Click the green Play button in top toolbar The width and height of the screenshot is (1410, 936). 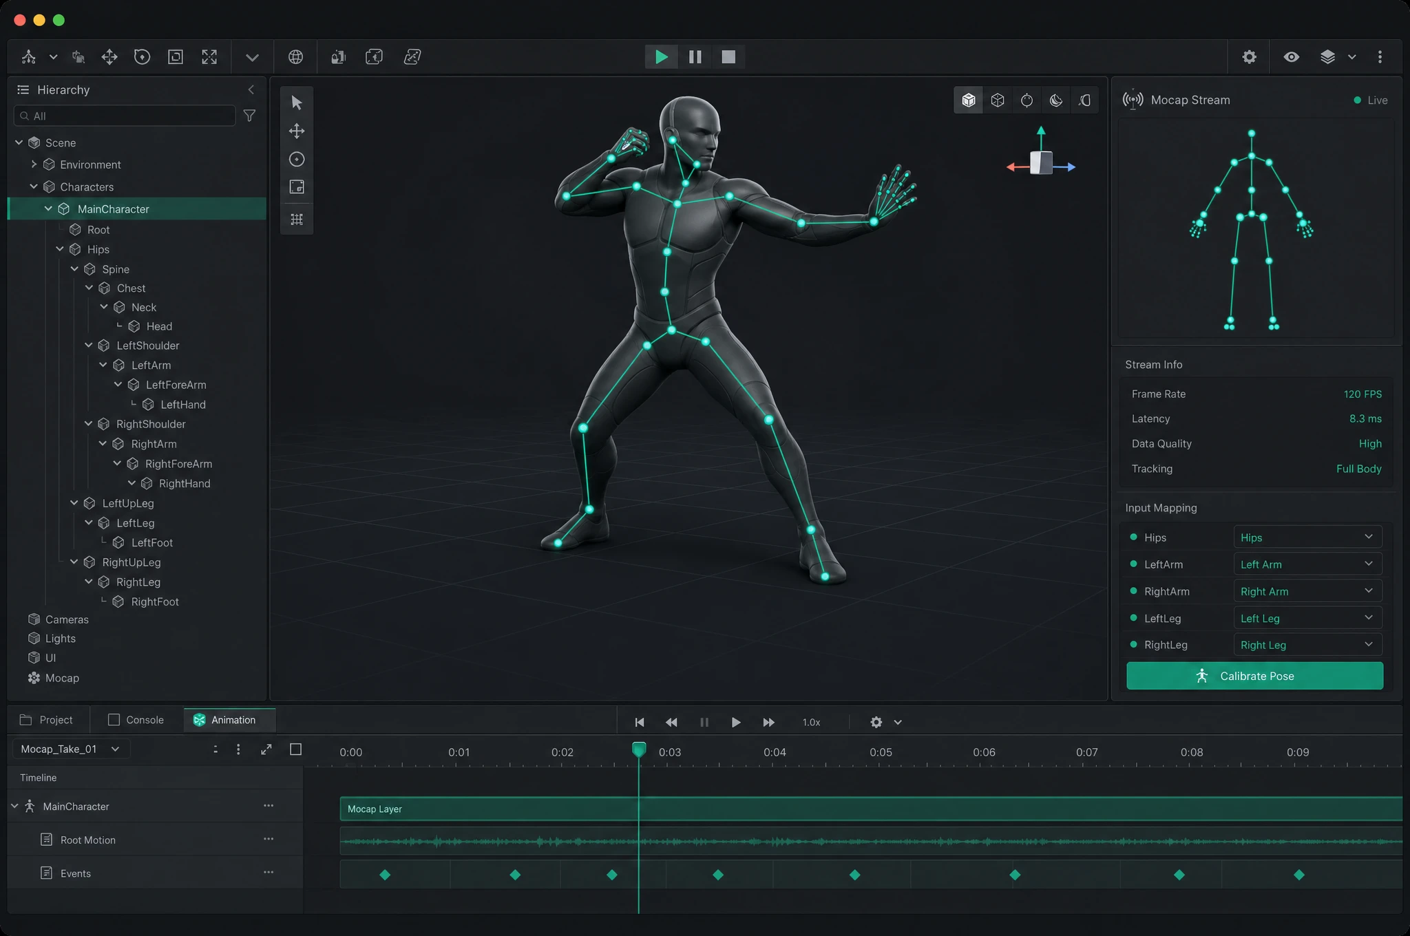(x=662, y=57)
